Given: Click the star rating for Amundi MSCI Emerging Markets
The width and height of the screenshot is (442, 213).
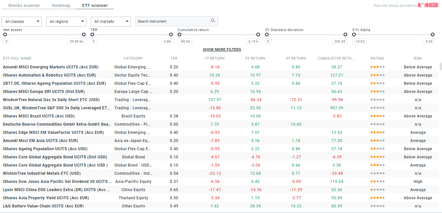Looking at the screenshot, I should click(377, 67).
